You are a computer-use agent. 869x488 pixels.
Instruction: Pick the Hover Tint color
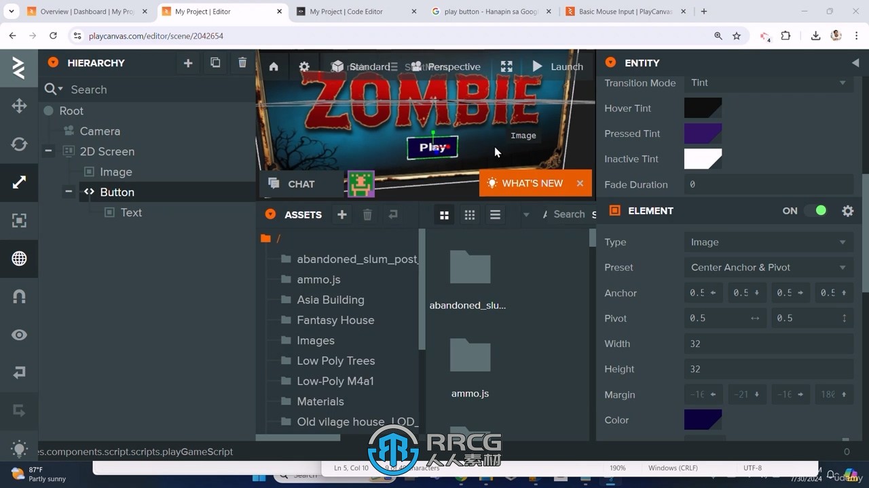point(703,108)
